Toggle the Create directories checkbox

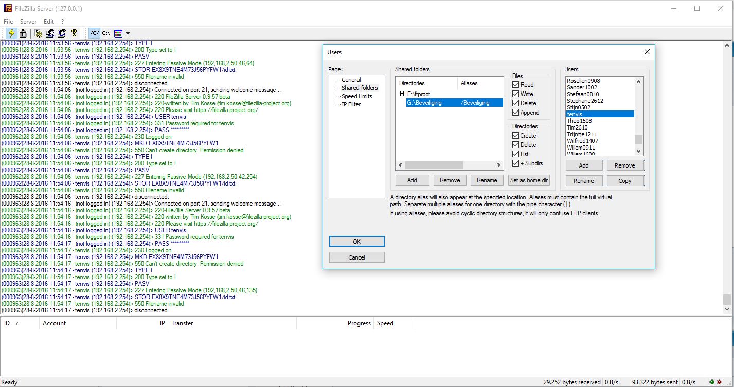click(x=516, y=136)
